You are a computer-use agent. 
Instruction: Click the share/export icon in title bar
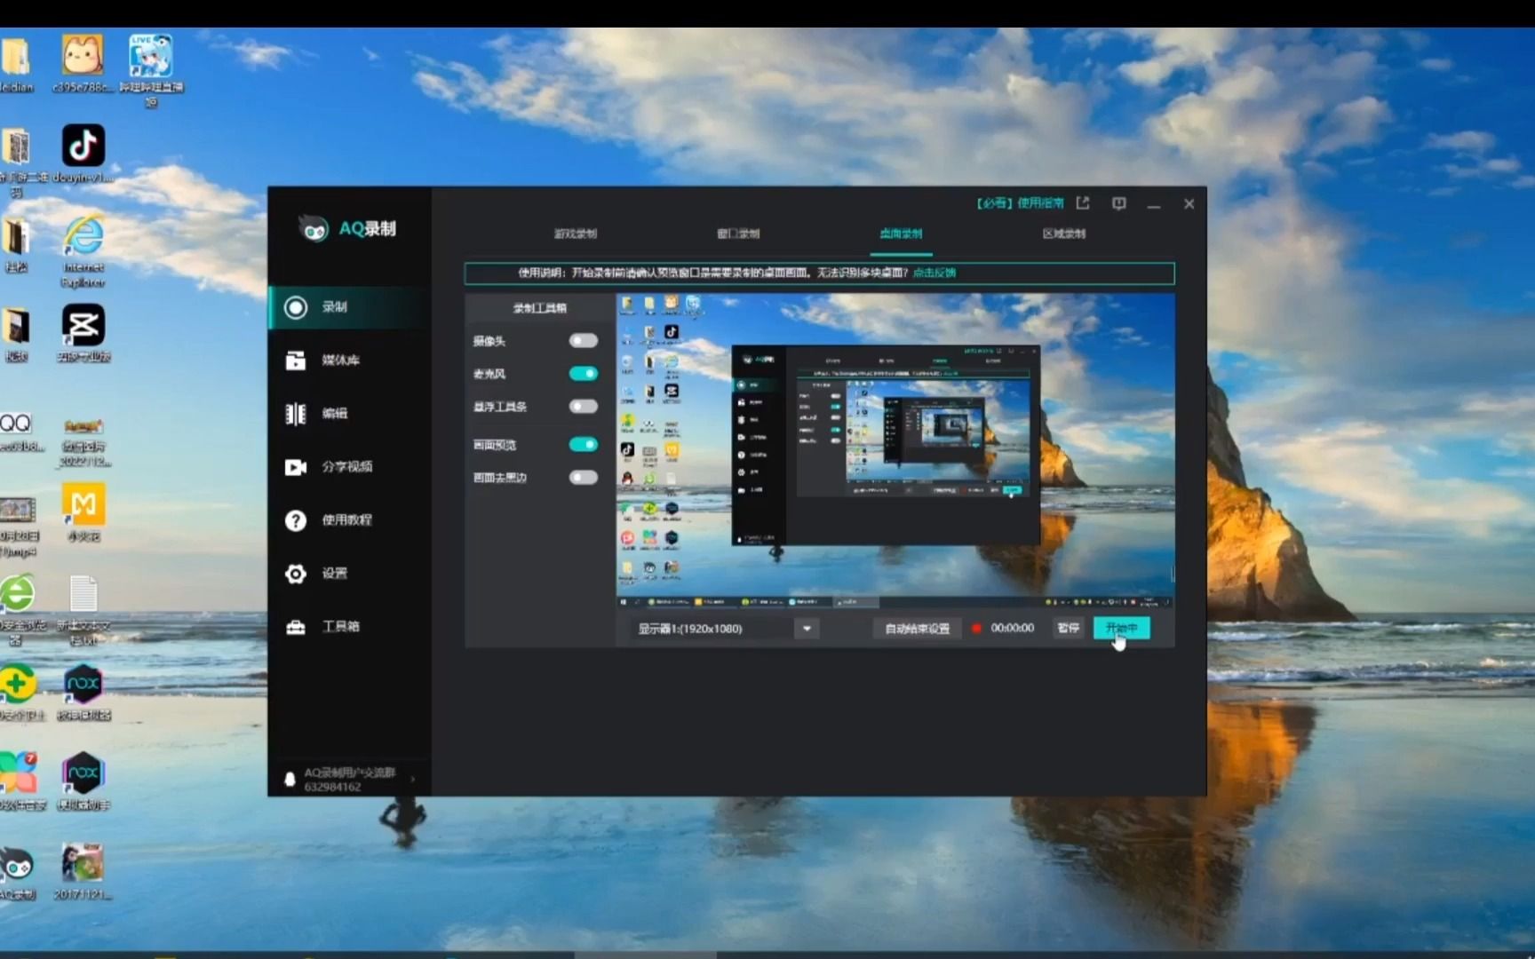[x=1083, y=203]
